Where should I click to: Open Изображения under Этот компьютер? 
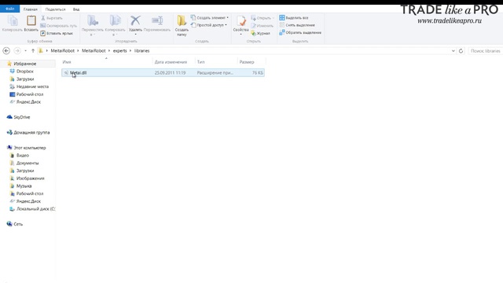30,178
